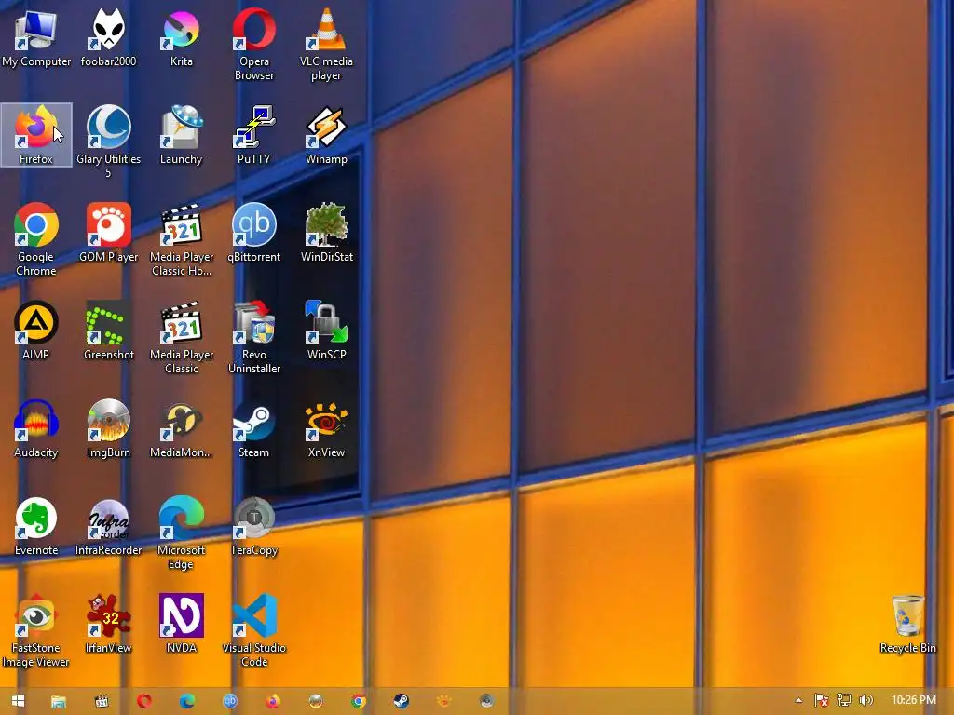Image resolution: width=954 pixels, height=715 pixels.
Task: Launch Opera Browser from the desktop
Action: click(253, 45)
